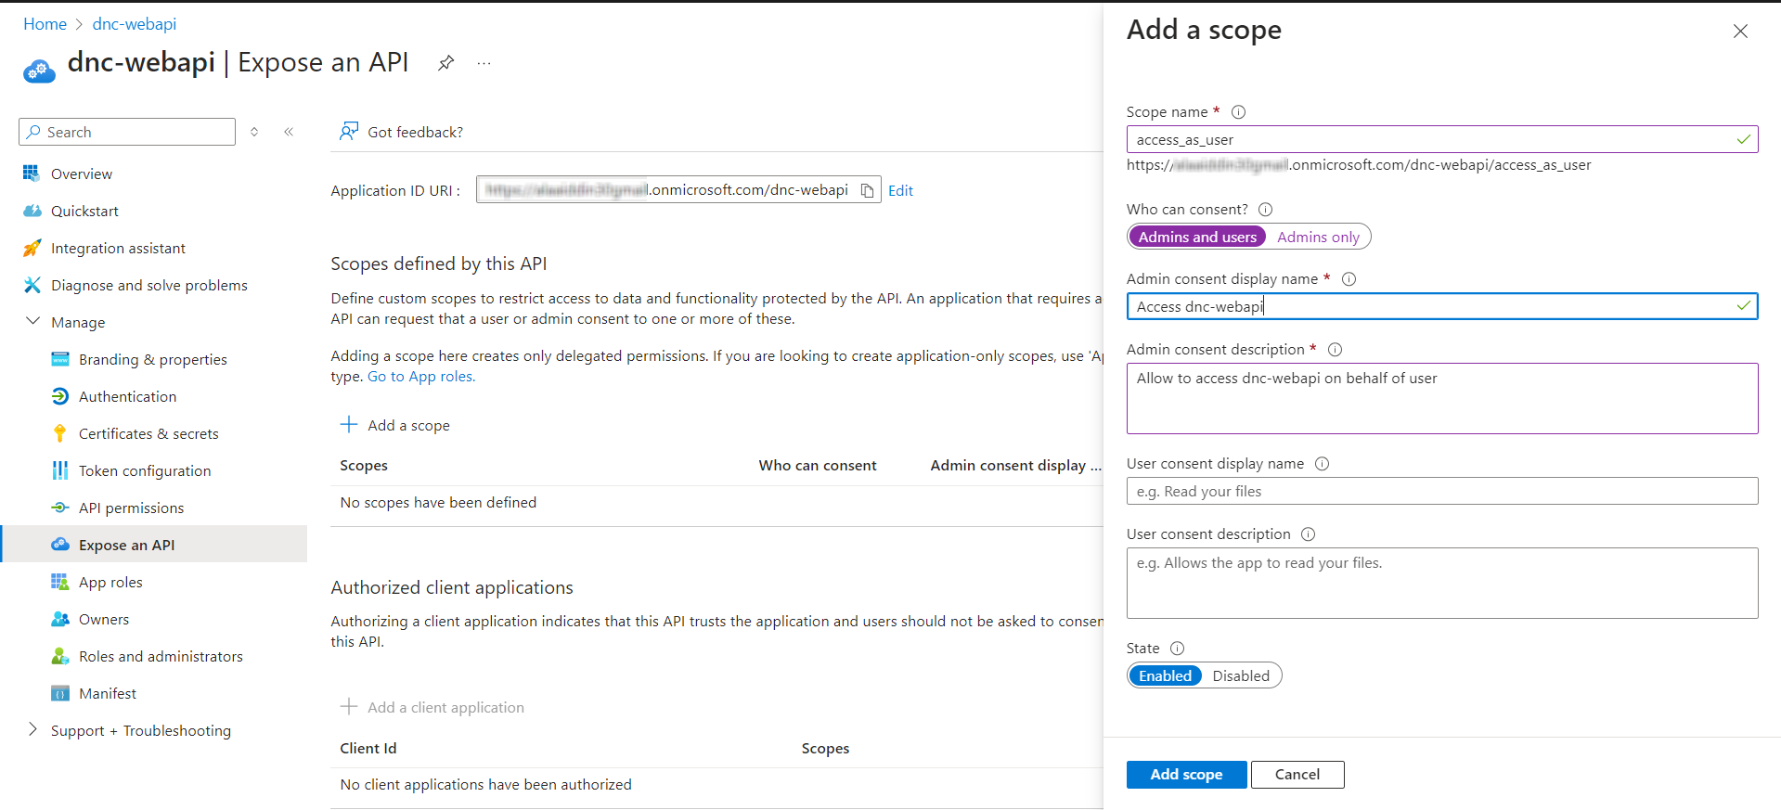The image size is (1781, 810).
Task: Show info for User consent description
Action: click(x=1308, y=534)
